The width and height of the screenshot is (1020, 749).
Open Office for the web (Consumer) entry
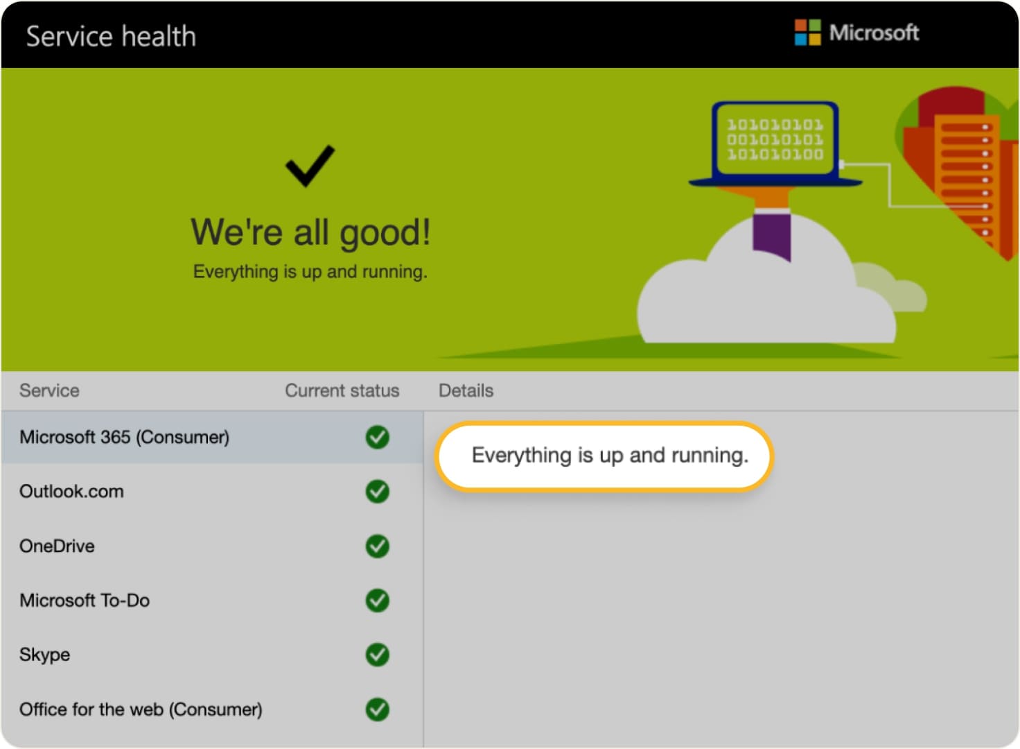141,709
